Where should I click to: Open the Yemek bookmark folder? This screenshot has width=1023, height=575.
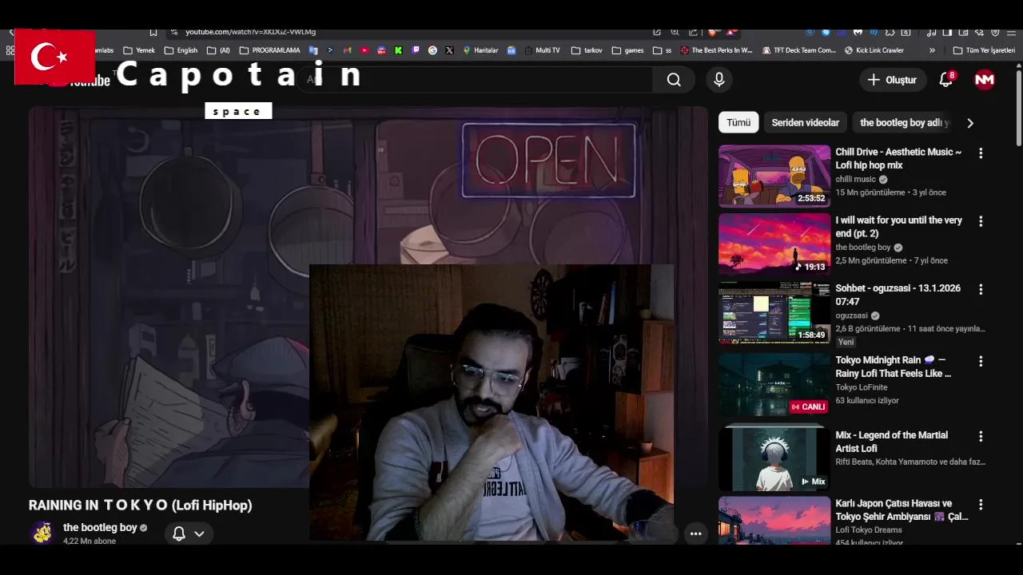(x=139, y=50)
